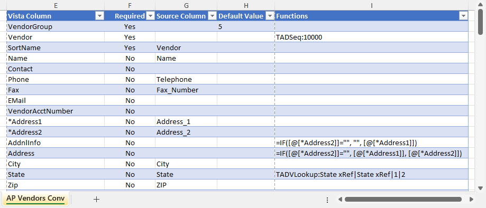Click the horizontal scrollbar thumb
Viewport: 486px width, 208px height.
click(404, 200)
